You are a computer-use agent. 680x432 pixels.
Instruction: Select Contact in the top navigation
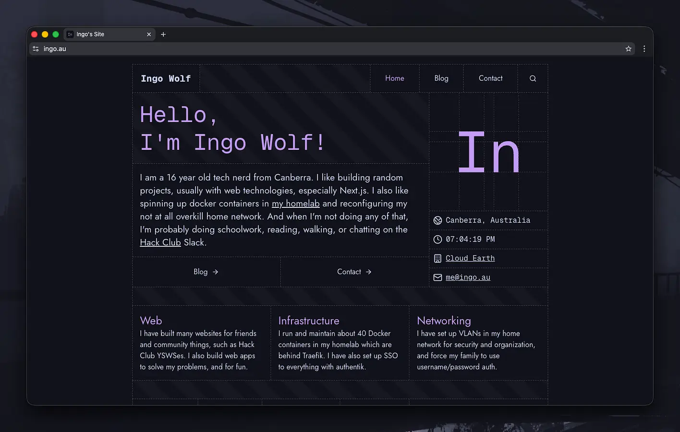coord(490,78)
